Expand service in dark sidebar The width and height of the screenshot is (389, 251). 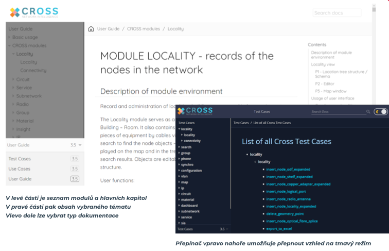179,217
